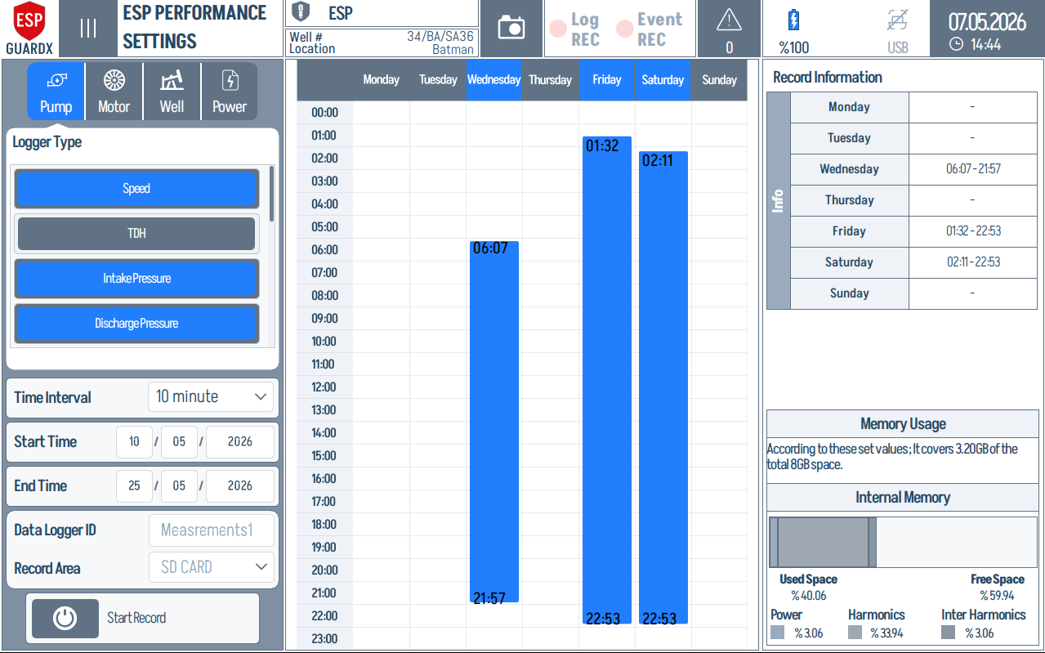
Task: Switch to the Power tab
Action: [x=230, y=92]
